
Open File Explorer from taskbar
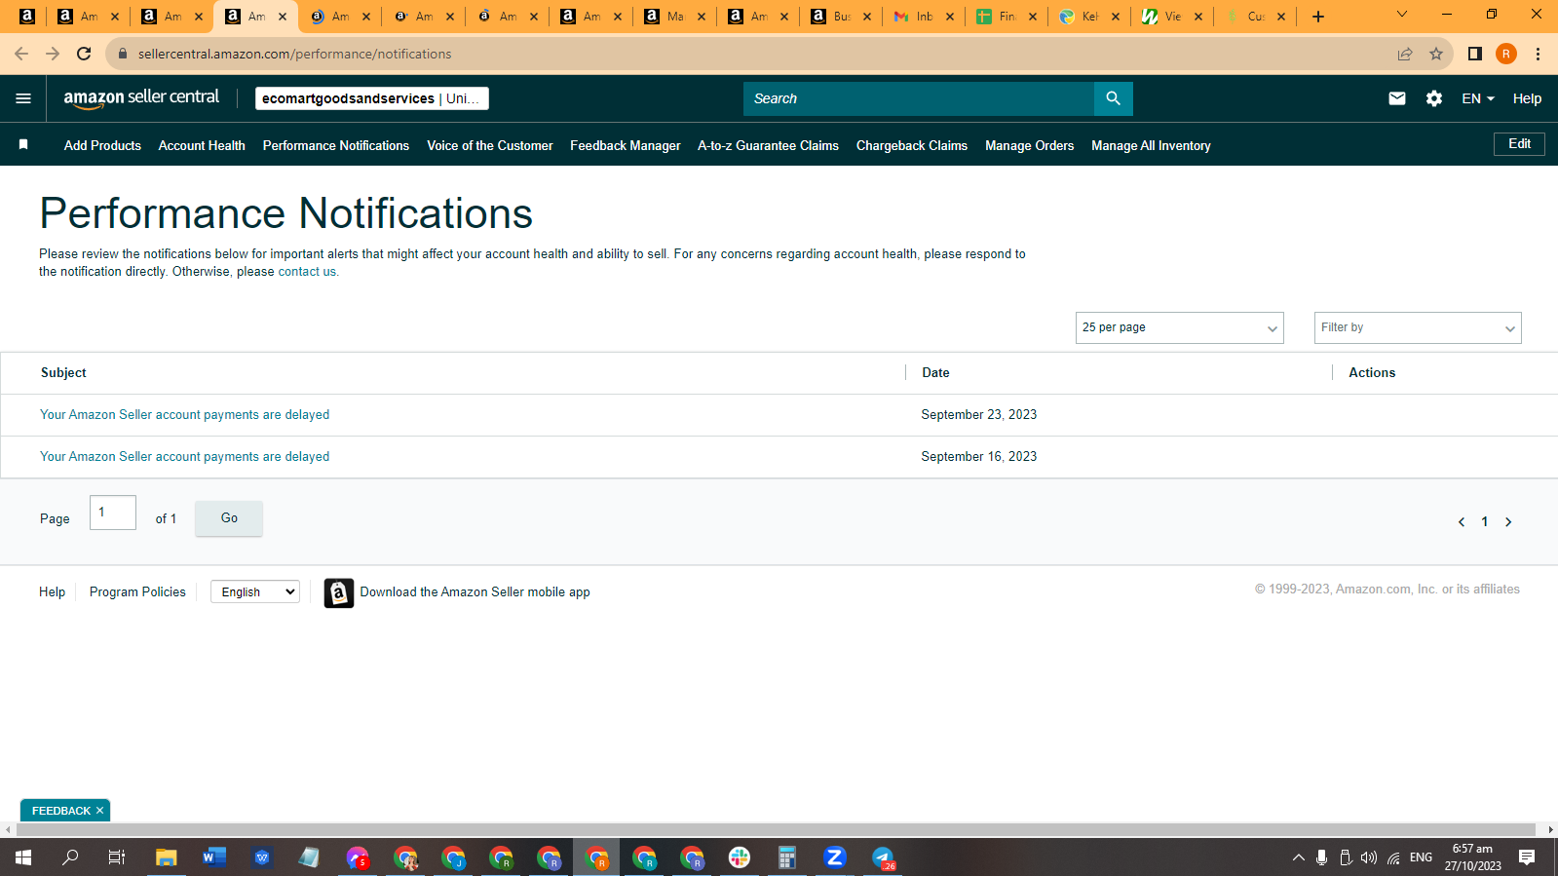[166, 857]
